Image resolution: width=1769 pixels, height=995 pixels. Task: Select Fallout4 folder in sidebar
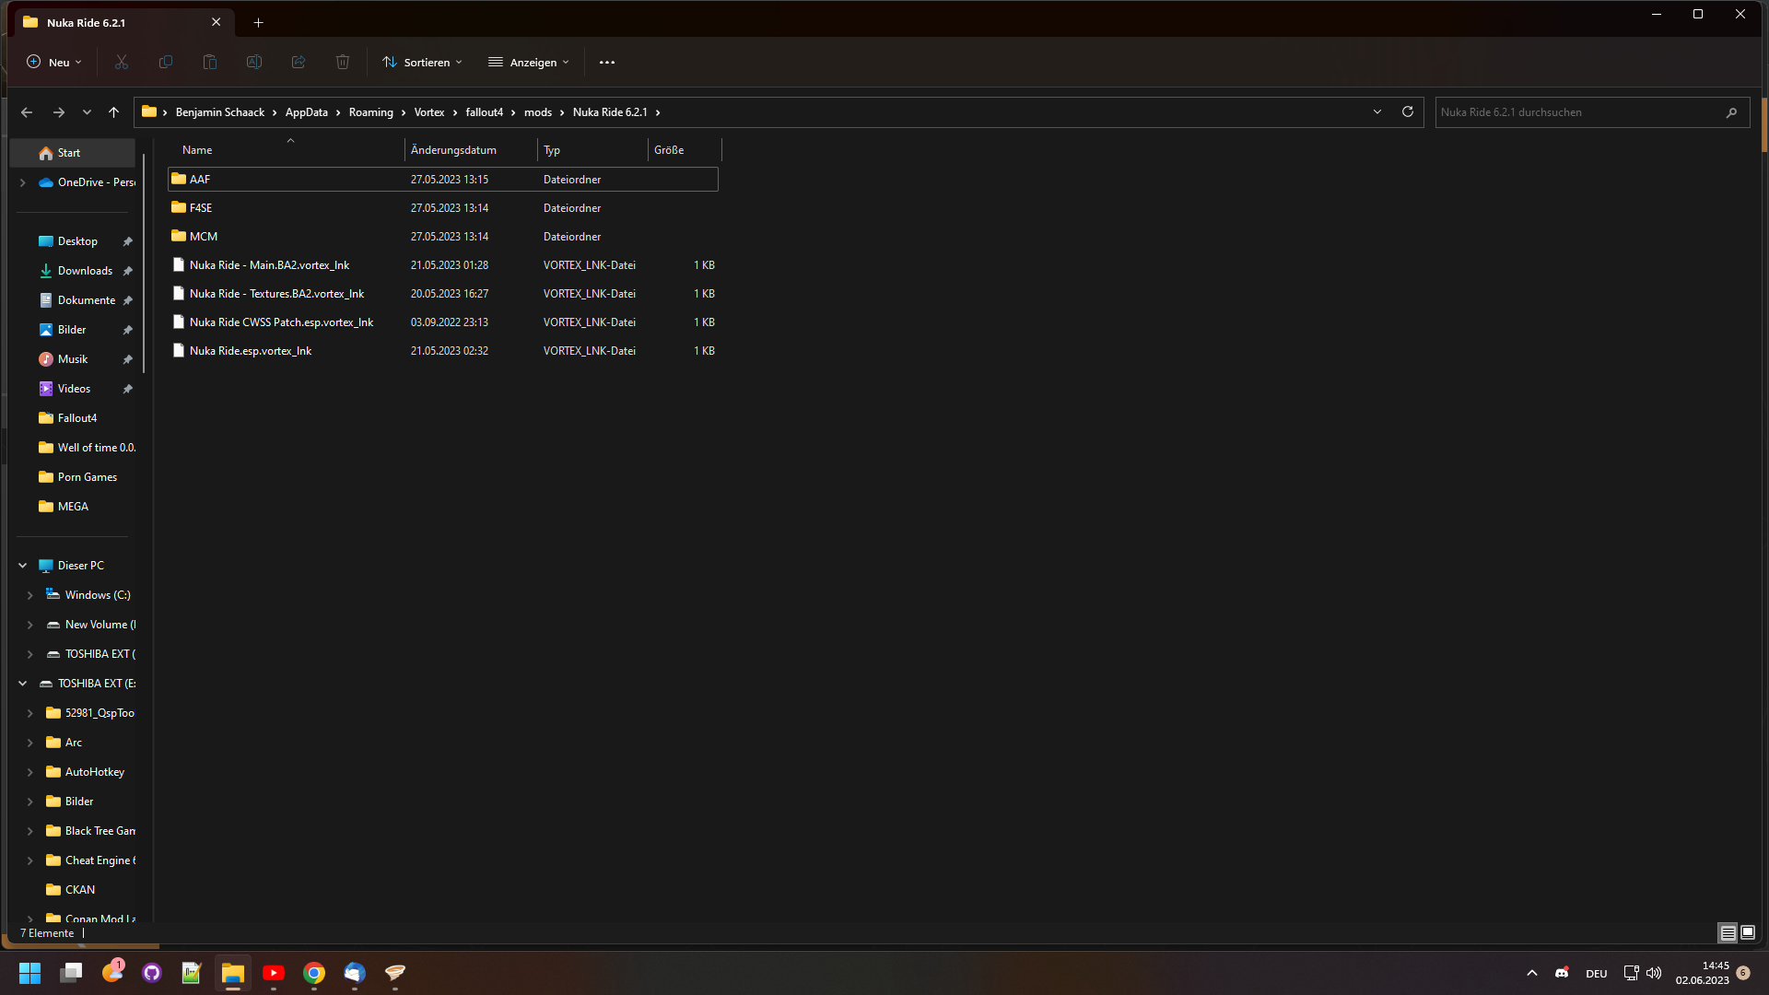pyautogui.click(x=77, y=418)
